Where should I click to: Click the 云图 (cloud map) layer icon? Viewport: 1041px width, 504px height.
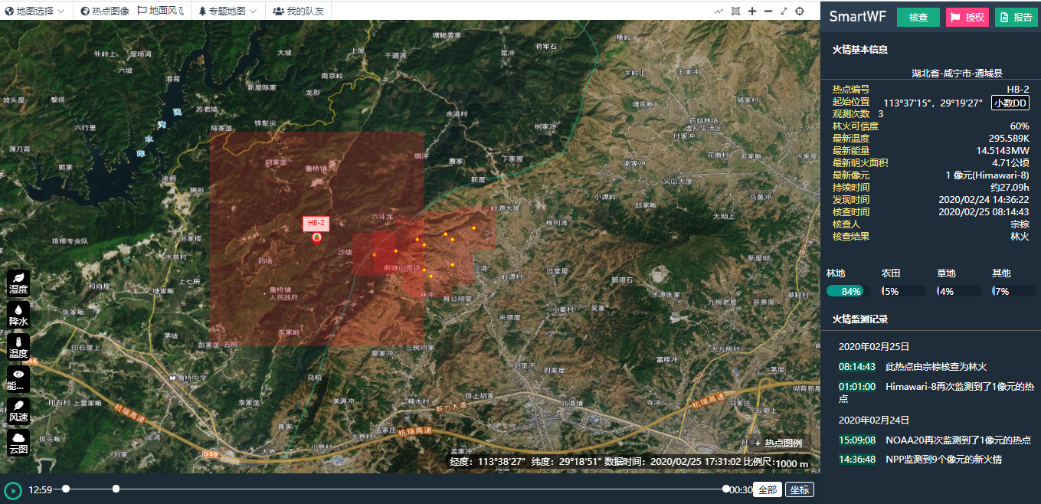pyautogui.click(x=18, y=443)
